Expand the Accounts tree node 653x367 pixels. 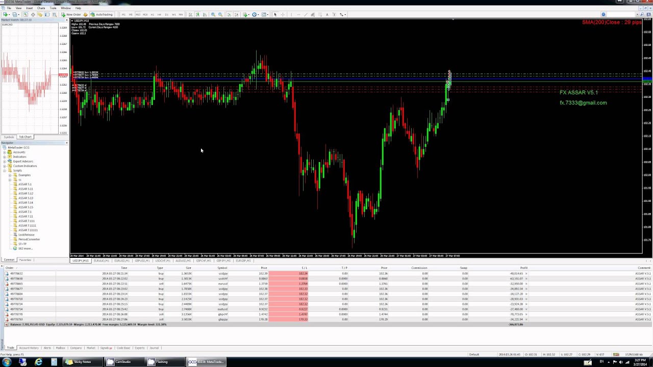click(5, 152)
